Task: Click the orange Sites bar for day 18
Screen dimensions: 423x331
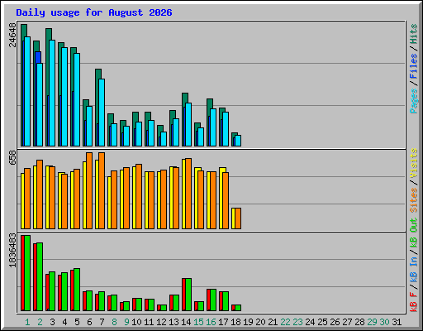Action: coord(238,218)
